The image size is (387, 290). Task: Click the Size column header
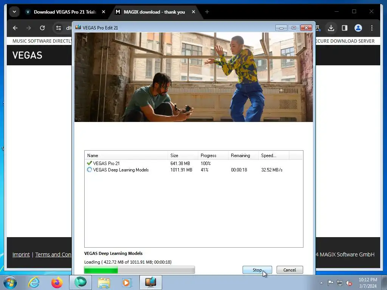coord(183,155)
